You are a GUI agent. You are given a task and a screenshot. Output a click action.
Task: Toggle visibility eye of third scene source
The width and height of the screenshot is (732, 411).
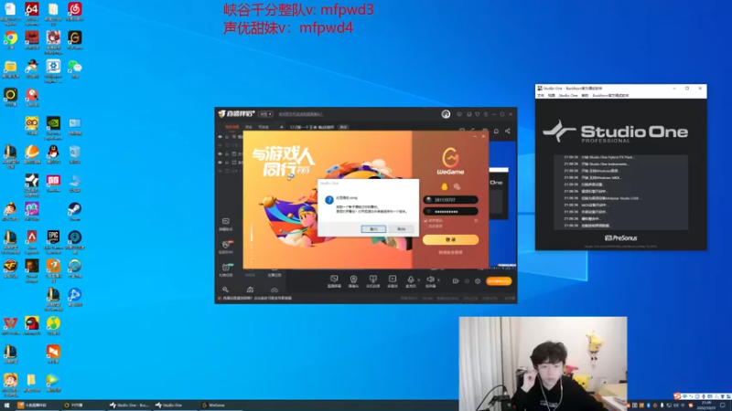[220, 153]
